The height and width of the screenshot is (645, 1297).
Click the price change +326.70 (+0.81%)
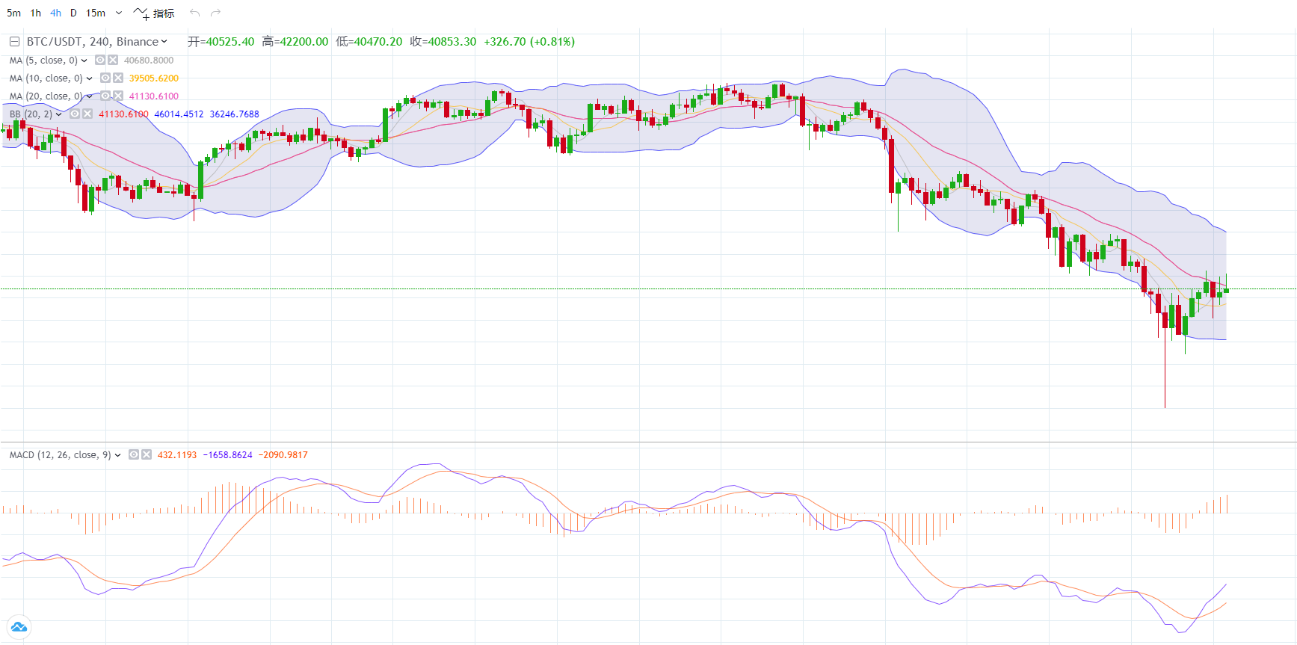pos(529,42)
